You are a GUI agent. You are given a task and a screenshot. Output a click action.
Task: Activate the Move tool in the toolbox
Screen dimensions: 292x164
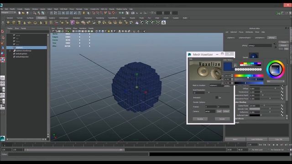(3, 48)
